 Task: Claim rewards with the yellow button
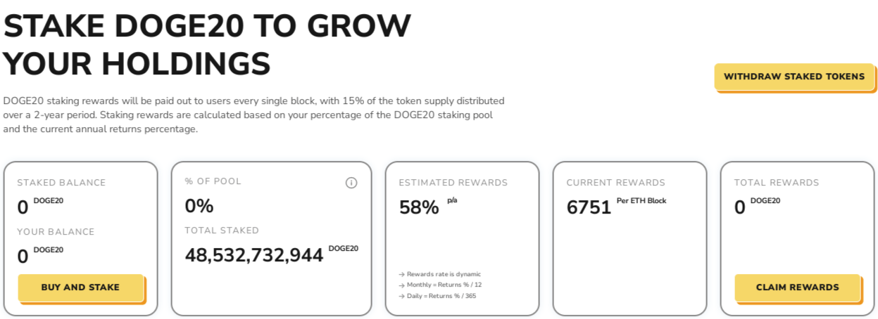coord(797,287)
